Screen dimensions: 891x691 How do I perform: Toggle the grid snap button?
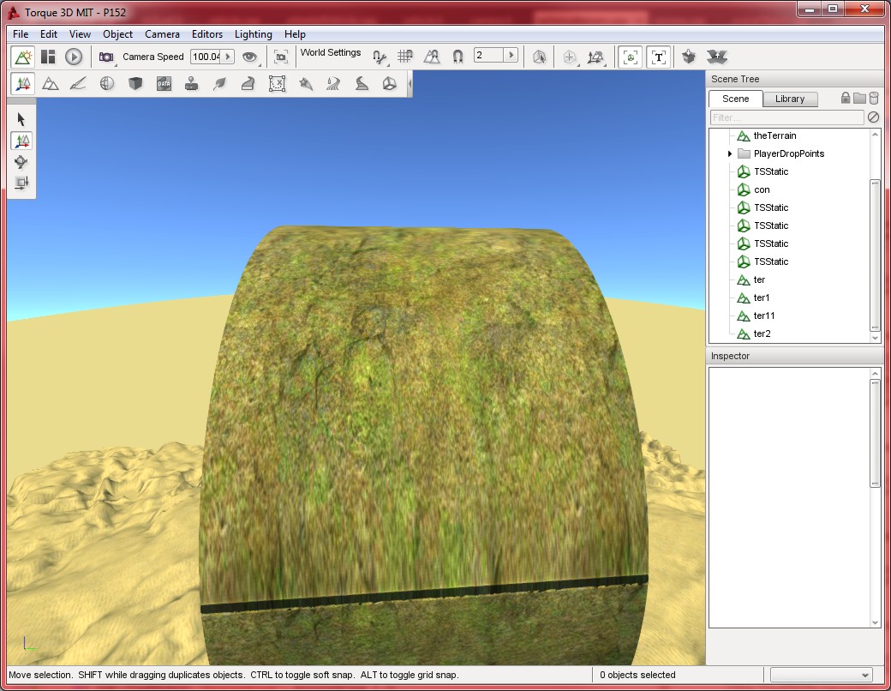[x=405, y=57]
